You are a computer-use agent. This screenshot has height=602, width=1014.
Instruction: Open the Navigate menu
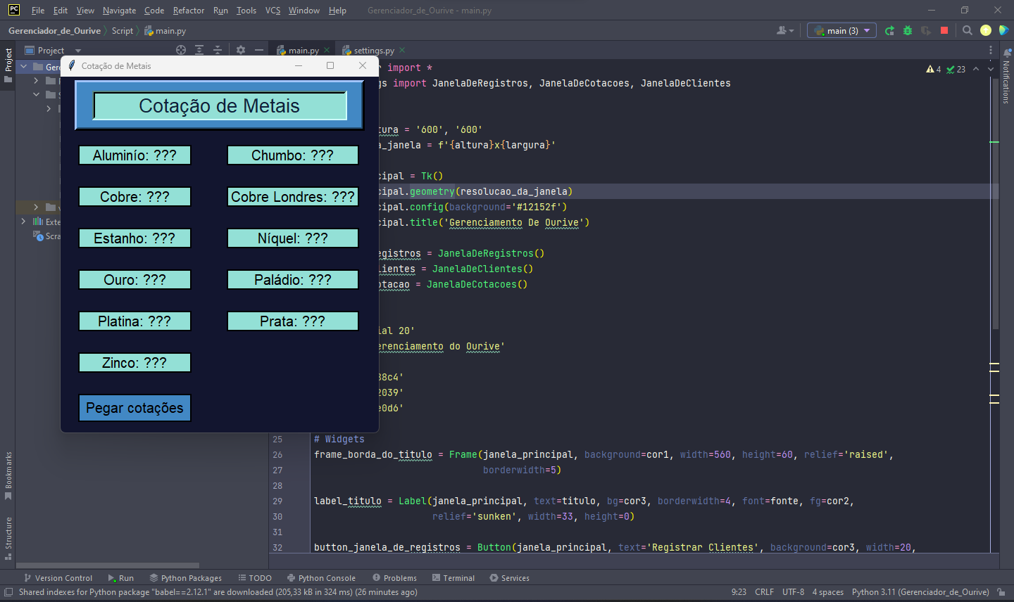119,11
